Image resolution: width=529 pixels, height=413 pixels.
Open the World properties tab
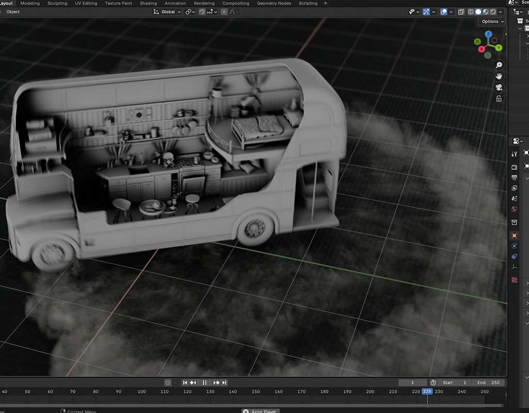click(x=514, y=209)
